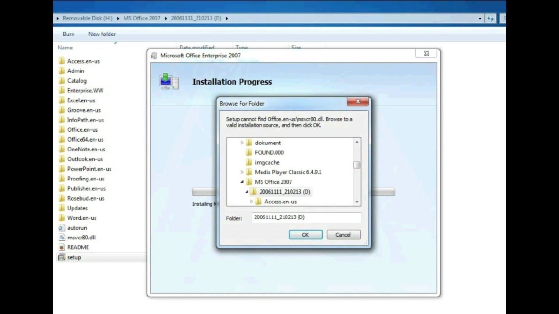Expand Media Player Classic 6.4.9.1 node
Viewport: 559px width, 314px height.
click(x=242, y=172)
